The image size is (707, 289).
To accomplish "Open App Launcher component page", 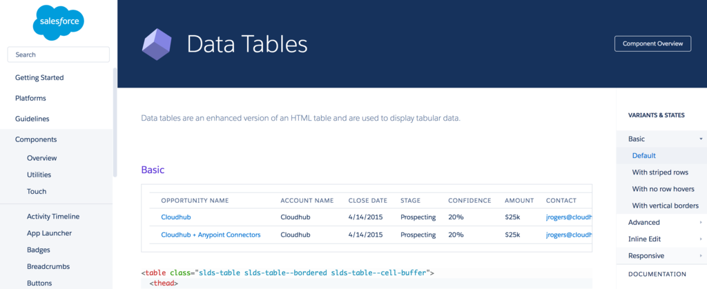I will [x=49, y=233].
